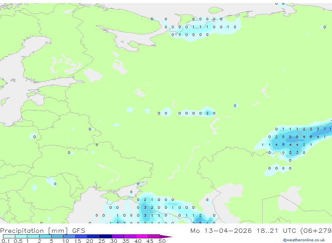Click the '40' legend label
This screenshot has height=243, width=332.
138,241
